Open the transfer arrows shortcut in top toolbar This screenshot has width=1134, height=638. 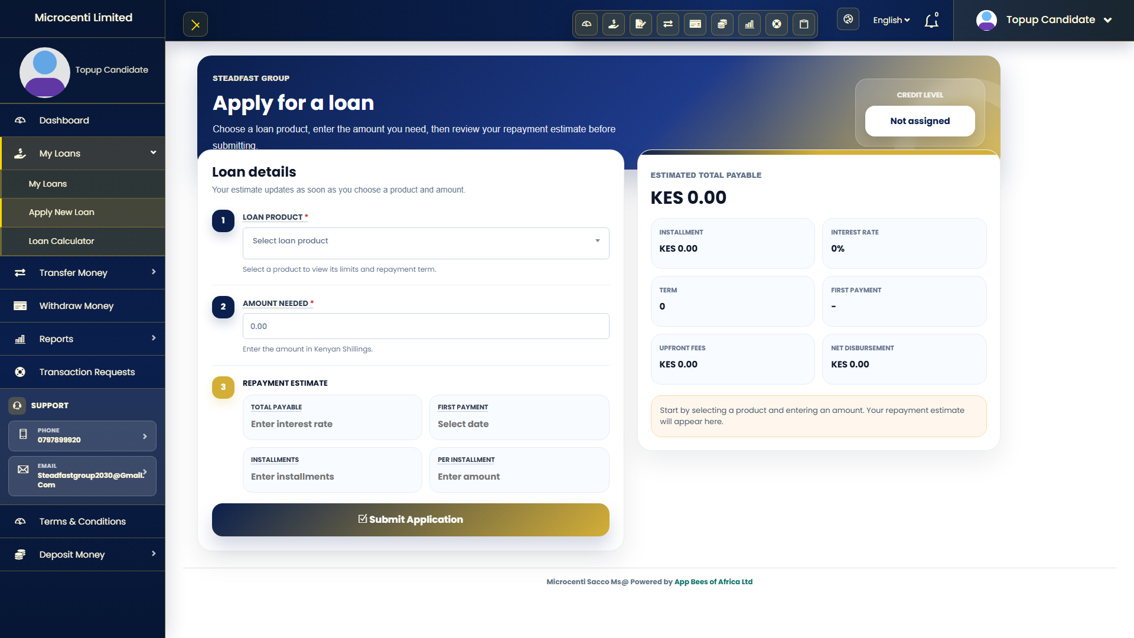coord(668,24)
